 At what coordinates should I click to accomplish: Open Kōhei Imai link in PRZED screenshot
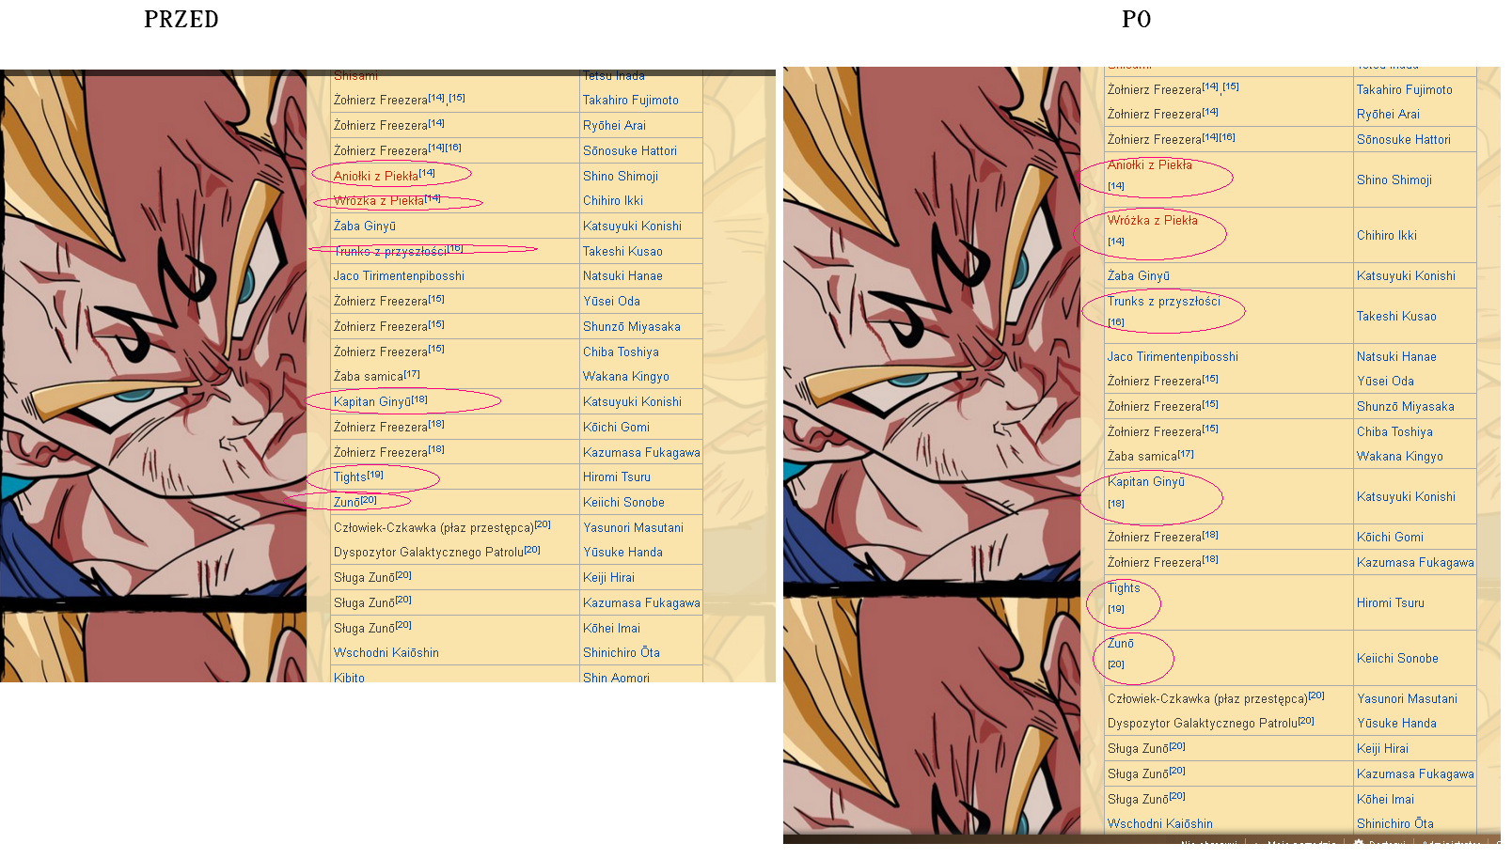(611, 629)
